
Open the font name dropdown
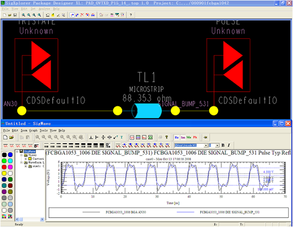point(206,145)
